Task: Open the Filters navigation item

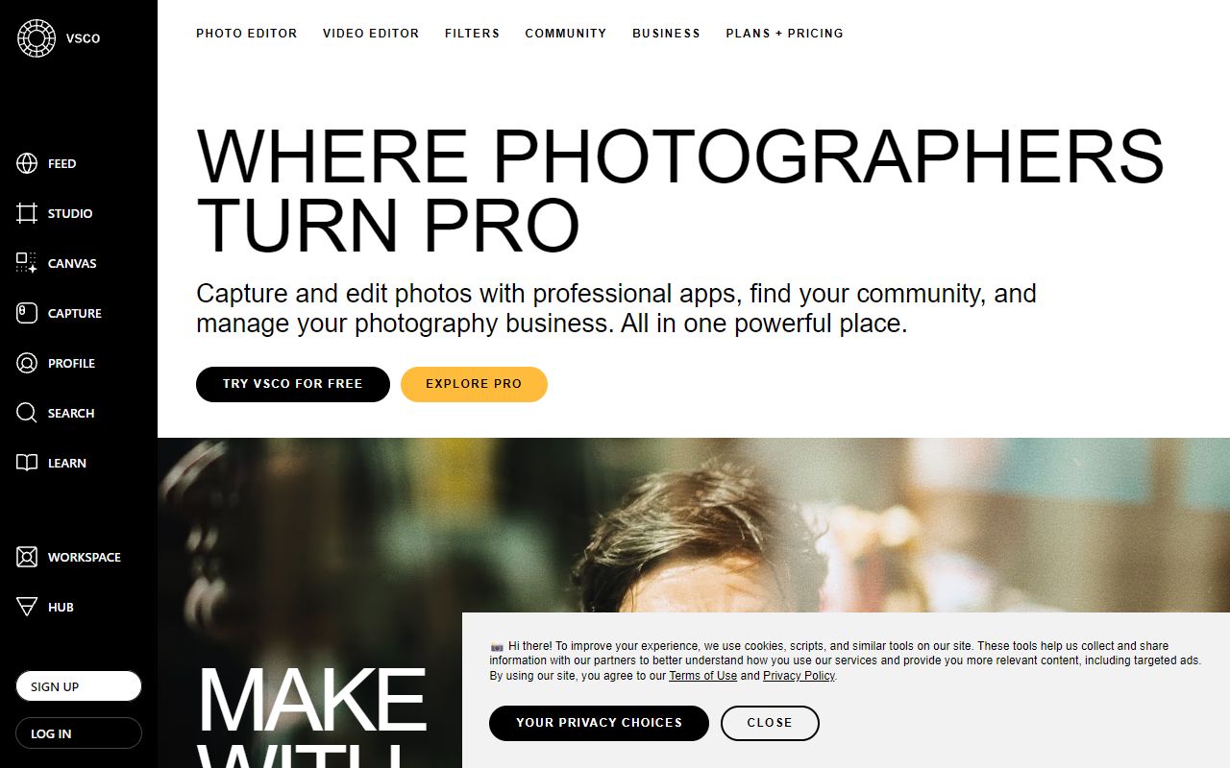Action: [472, 33]
